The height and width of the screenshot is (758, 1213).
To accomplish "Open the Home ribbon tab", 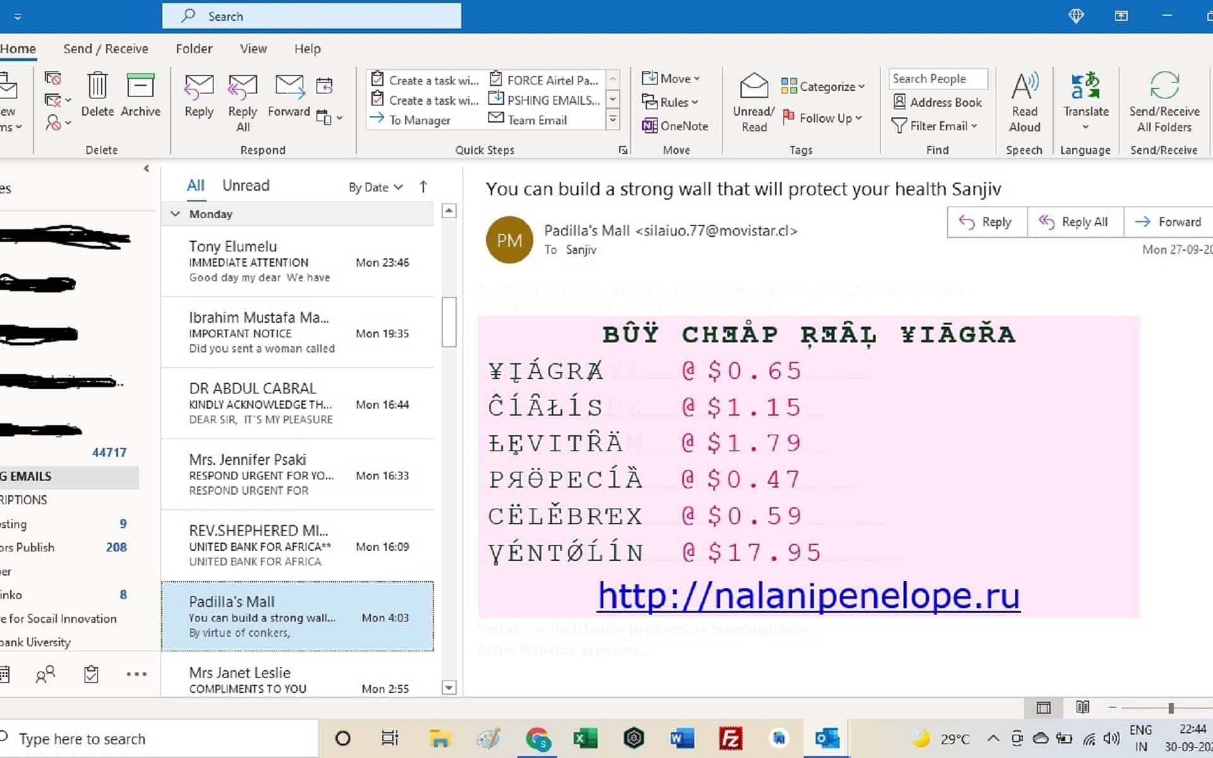I will (18, 49).
